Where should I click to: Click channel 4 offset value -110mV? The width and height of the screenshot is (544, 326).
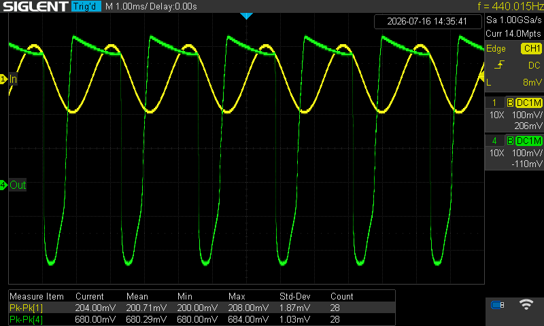point(526,164)
